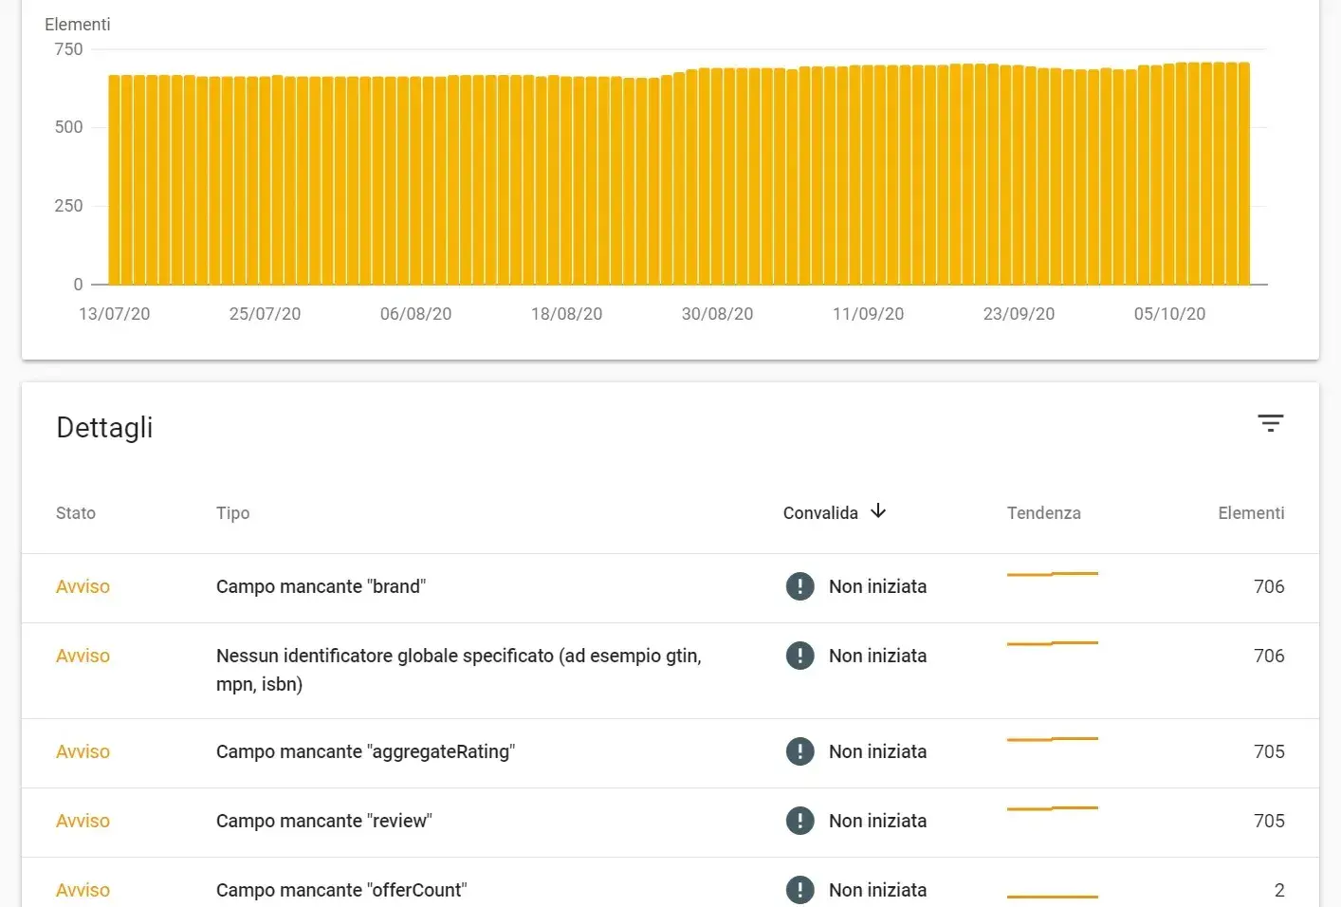Click the 705 count in "aggregateRating" row
Image resolution: width=1341 pixels, height=907 pixels.
[x=1269, y=751]
